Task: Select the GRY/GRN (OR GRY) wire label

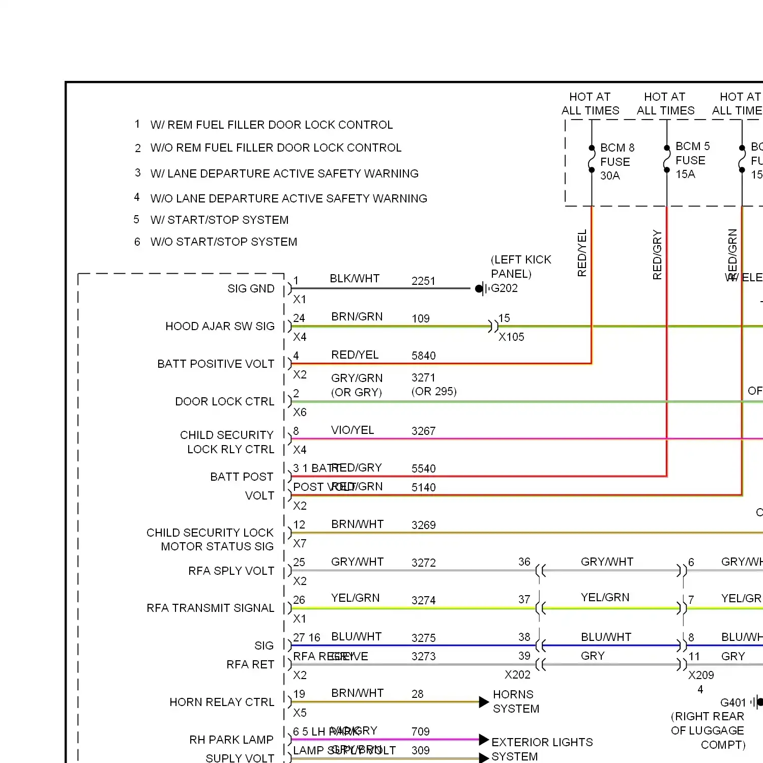Action: pyautogui.click(x=357, y=385)
